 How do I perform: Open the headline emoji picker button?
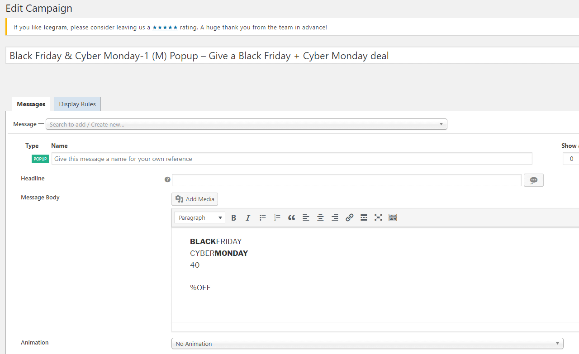click(x=533, y=180)
